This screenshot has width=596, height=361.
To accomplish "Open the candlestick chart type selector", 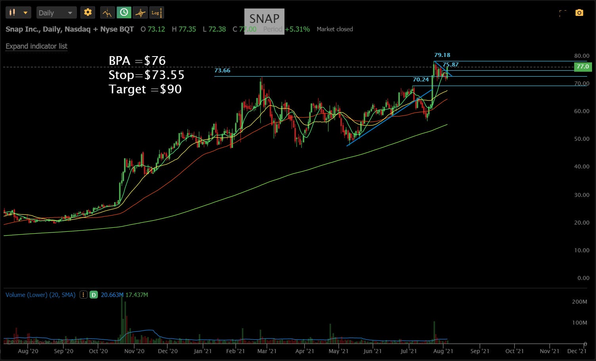I will pyautogui.click(x=18, y=13).
